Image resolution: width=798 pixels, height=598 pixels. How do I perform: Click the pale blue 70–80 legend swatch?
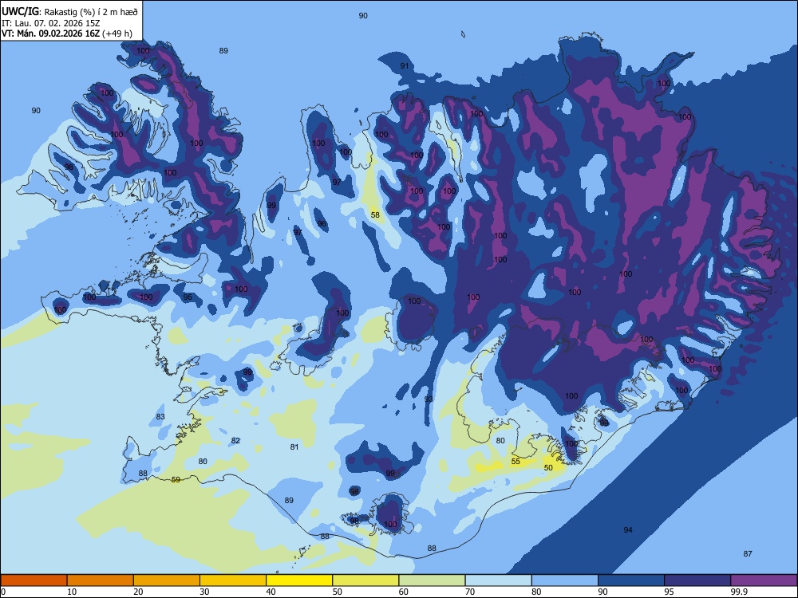[498, 580]
